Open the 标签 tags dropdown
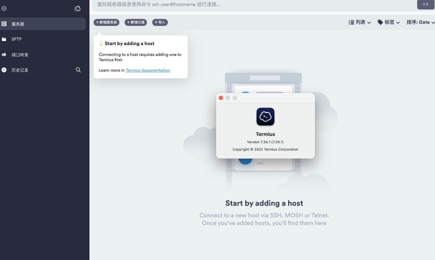This screenshot has width=435, height=260. [x=389, y=22]
